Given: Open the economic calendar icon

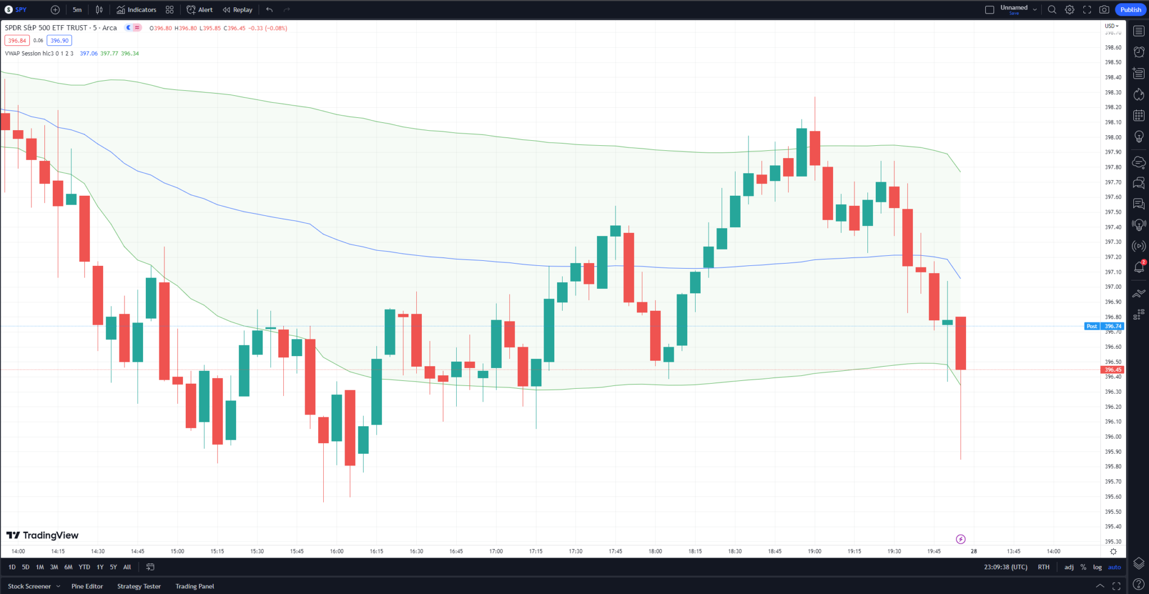Looking at the screenshot, I should pos(1139,115).
